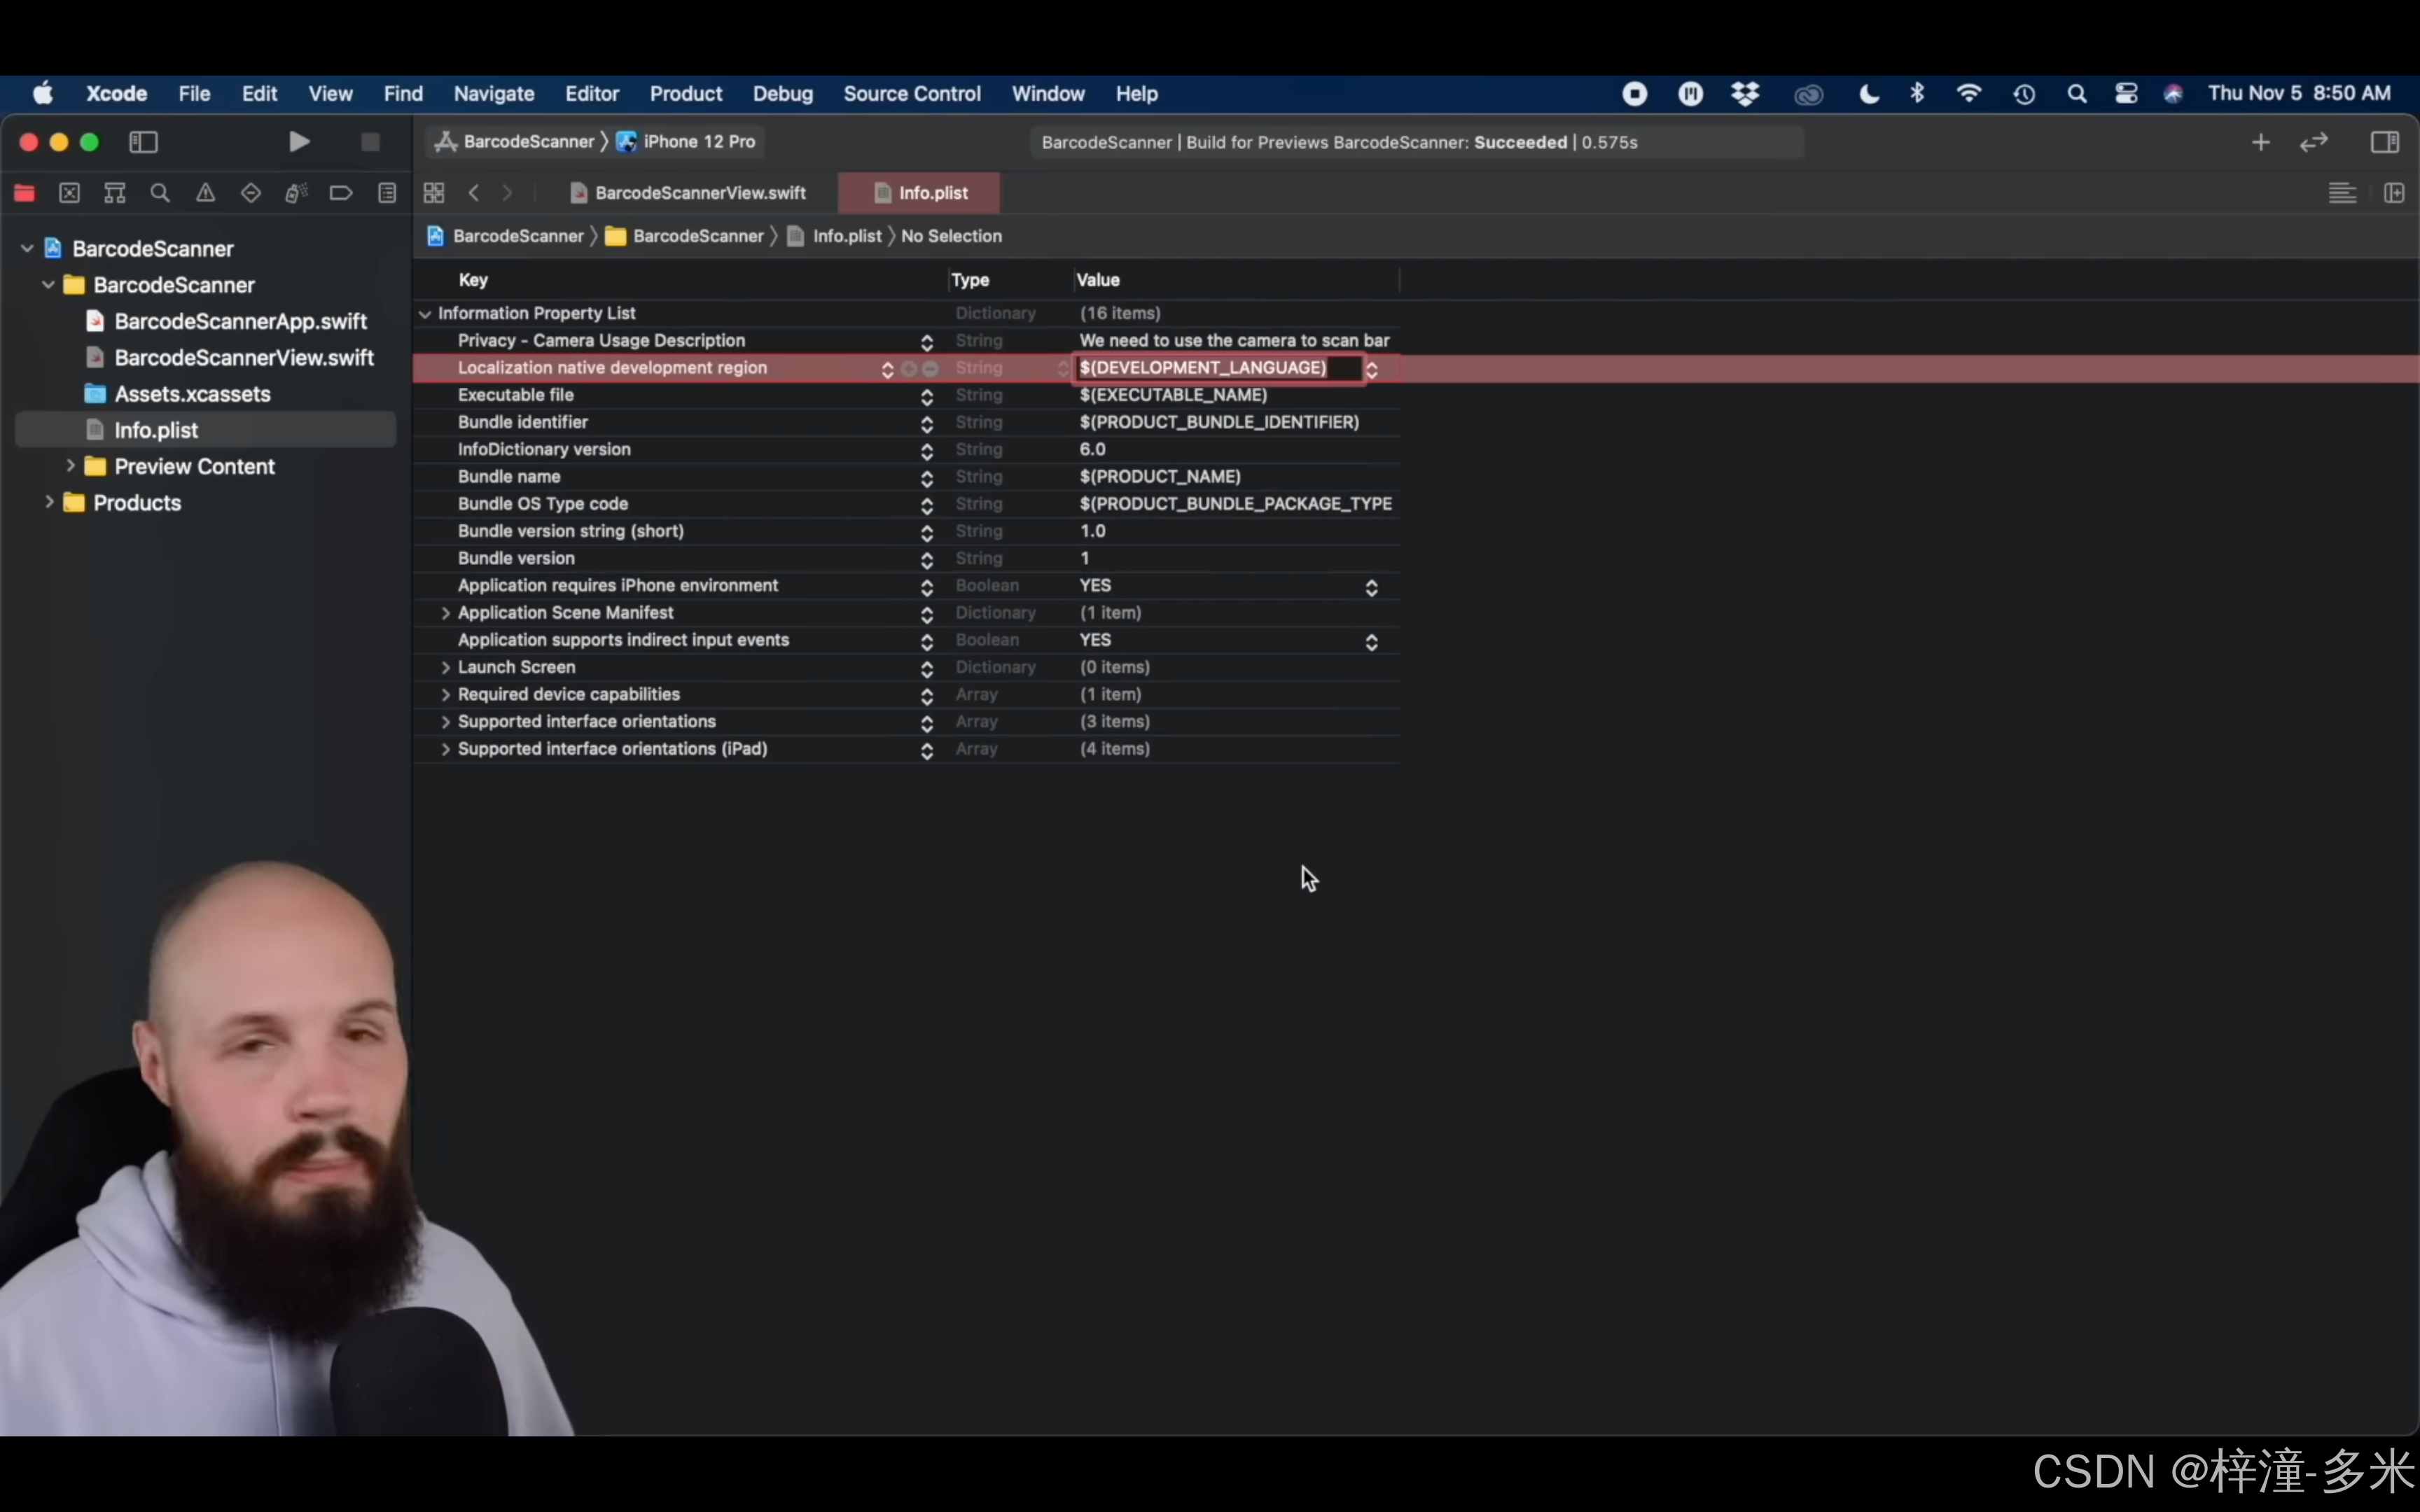2420x1512 pixels.
Task: Open the Breakpoint navigator
Action: (x=341, y=193)
